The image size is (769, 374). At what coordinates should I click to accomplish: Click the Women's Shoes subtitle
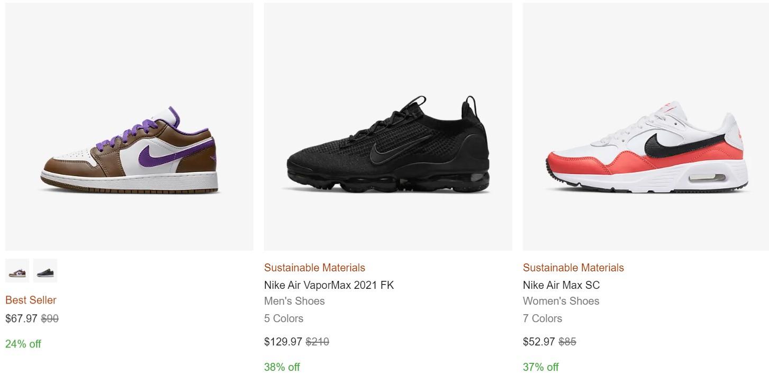(561, 301)
